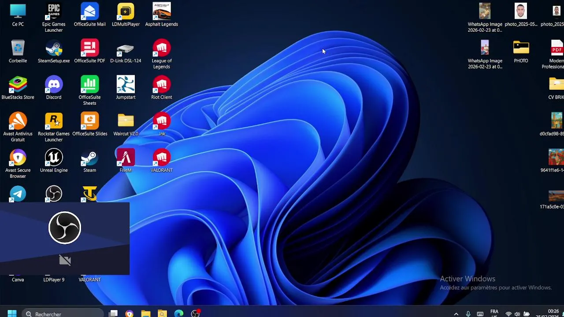
Task: Select the Telegram desktop icon
Action: [18, 194]
